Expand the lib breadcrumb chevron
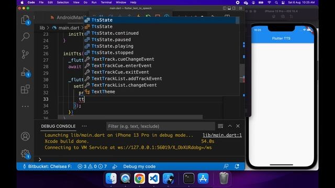 coord(48,28)
